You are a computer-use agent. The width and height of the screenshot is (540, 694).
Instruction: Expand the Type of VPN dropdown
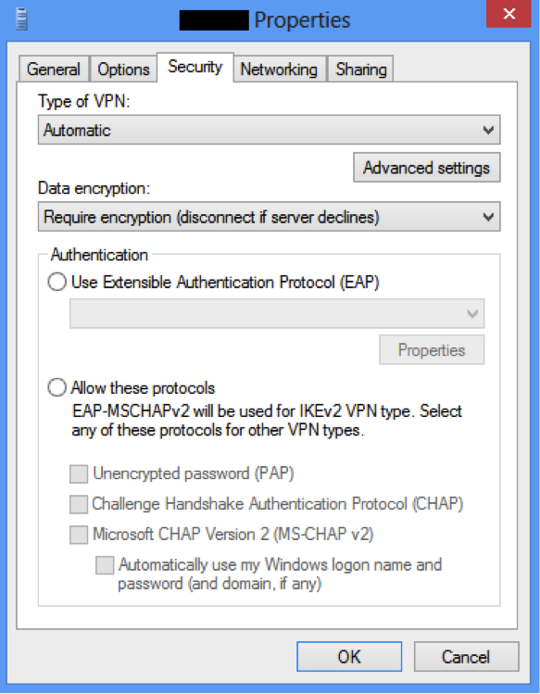[x=270, y=130]
